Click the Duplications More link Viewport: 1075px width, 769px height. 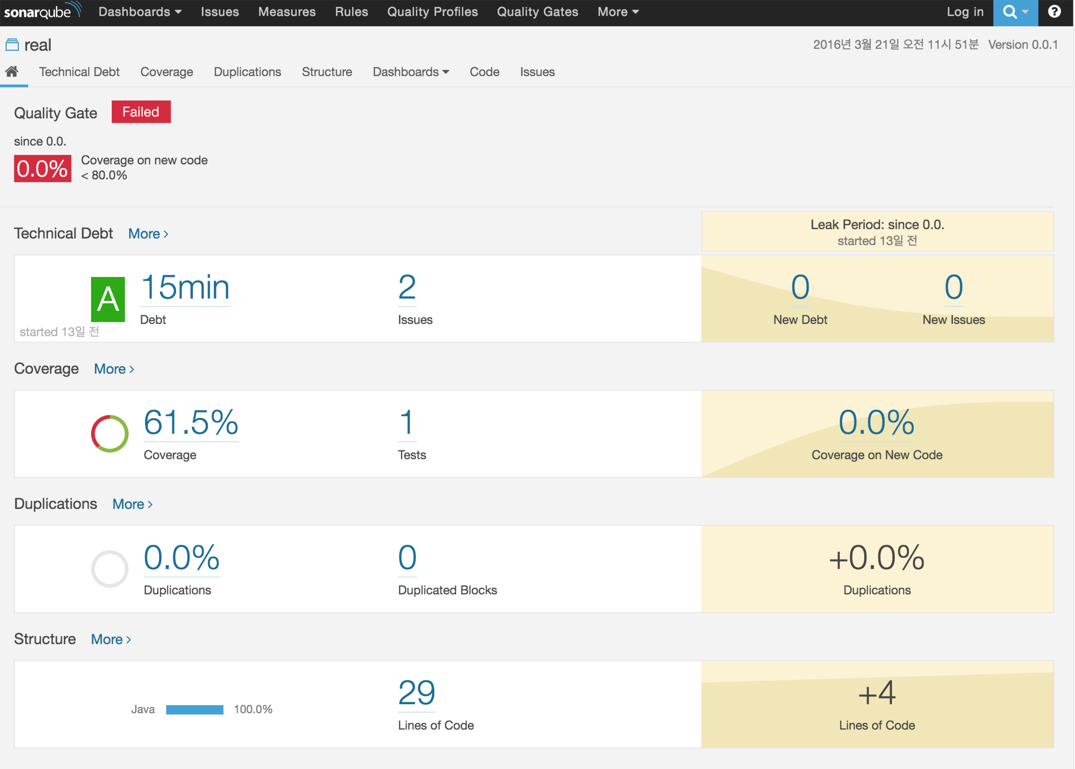(x=132, y=503)
